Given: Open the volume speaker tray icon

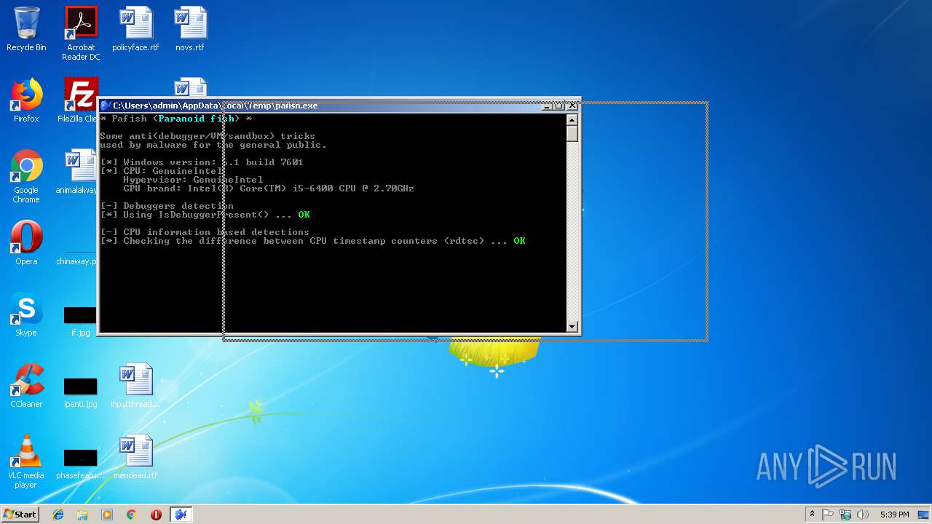Looking at the screenshot, I should coord(863,515).
